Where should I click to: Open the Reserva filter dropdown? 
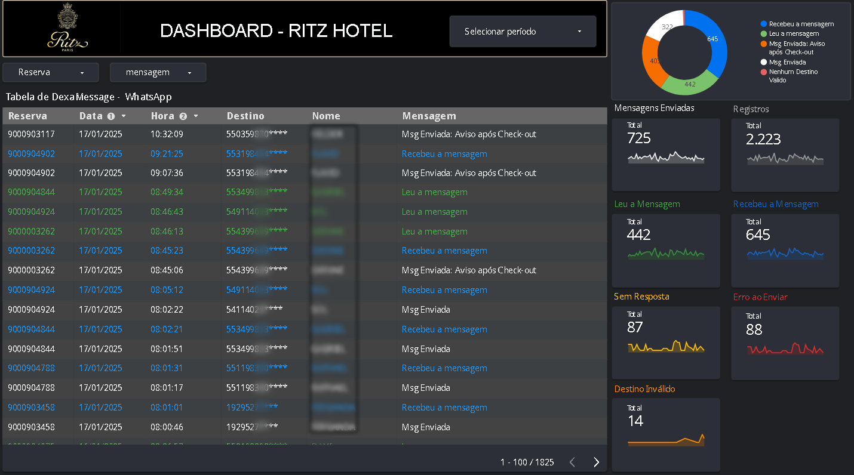tap(51, 72)
